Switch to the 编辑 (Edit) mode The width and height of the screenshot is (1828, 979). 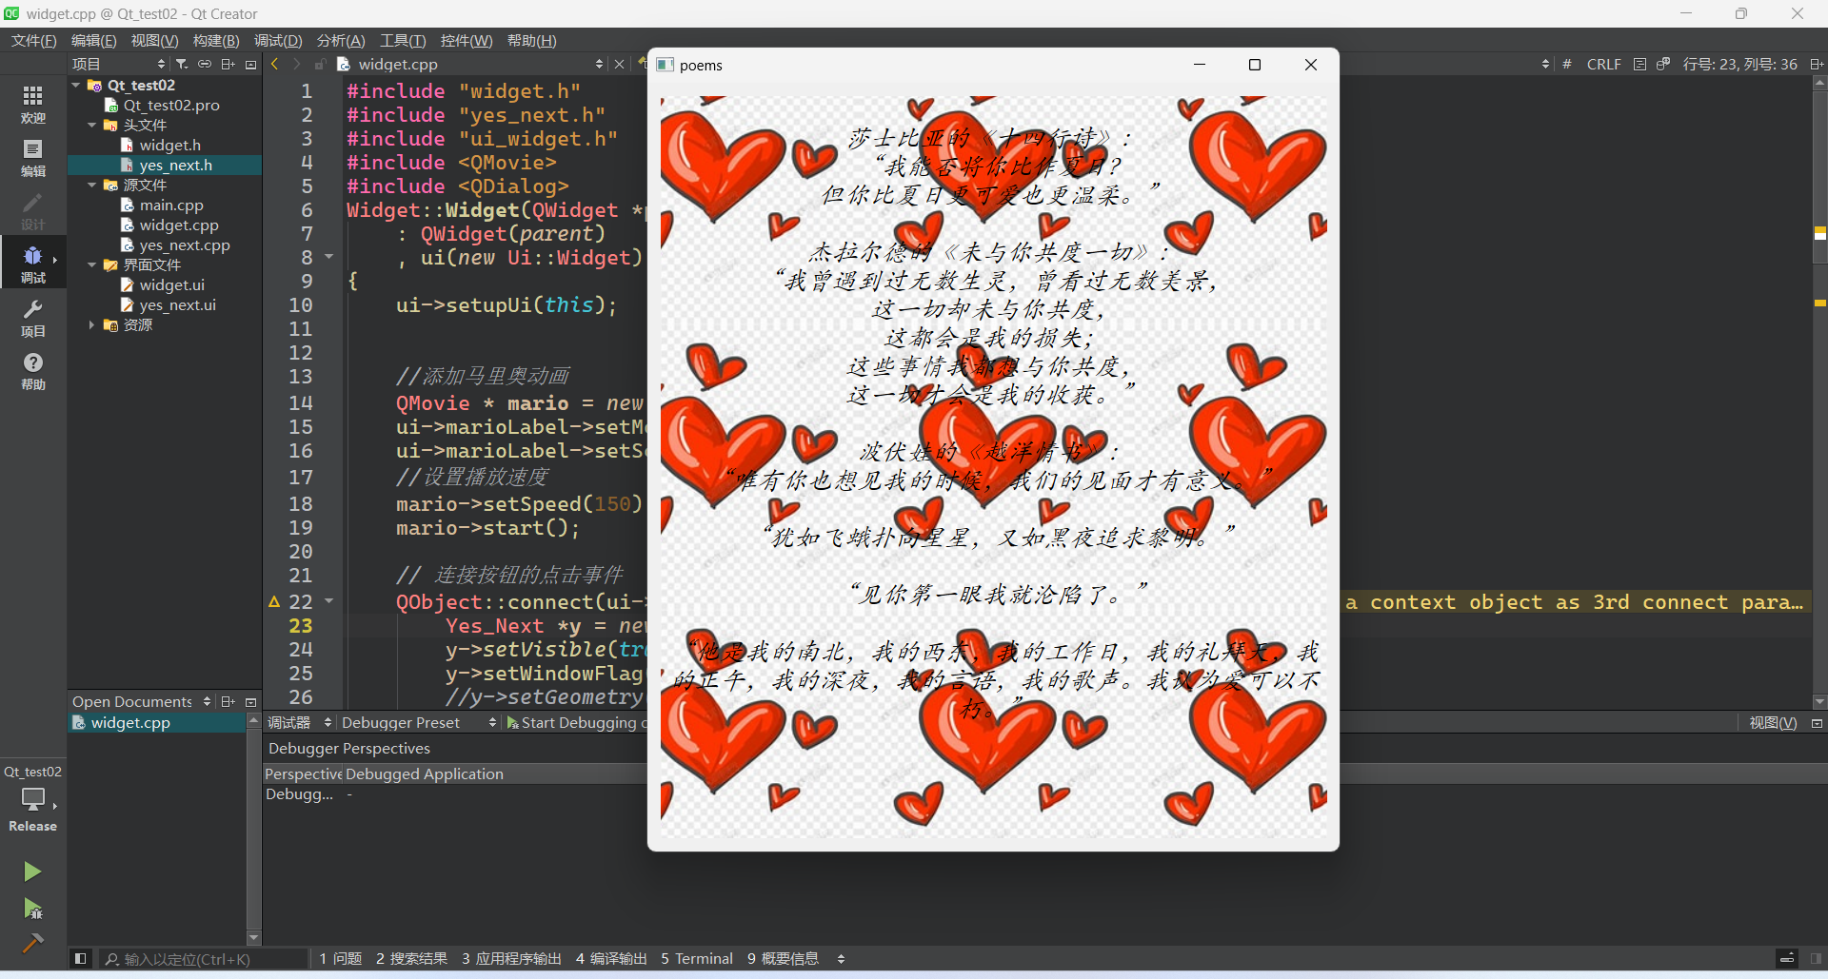coord(32,157)
